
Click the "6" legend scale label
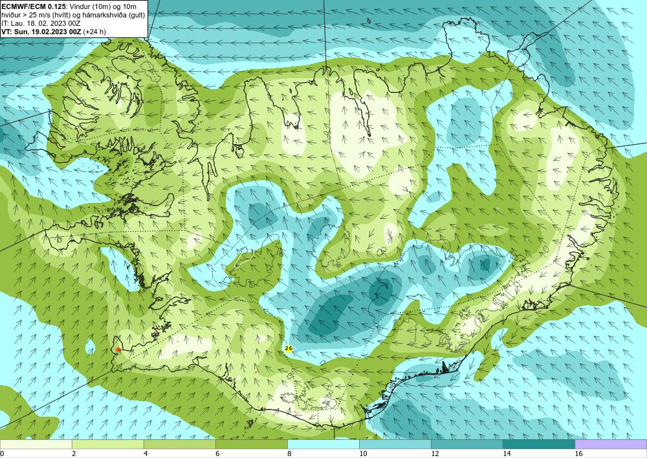217,453
